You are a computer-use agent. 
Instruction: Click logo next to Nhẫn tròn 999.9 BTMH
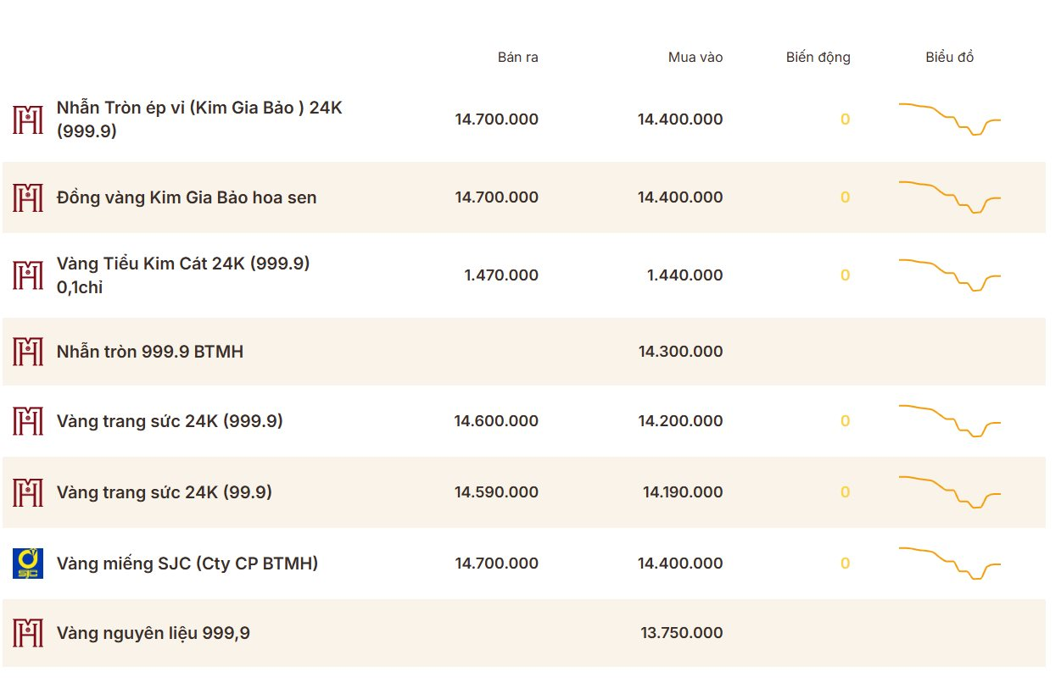coord(28,352)
